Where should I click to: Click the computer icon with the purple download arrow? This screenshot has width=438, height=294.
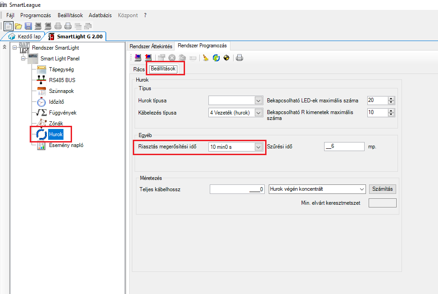pos(138,58)
